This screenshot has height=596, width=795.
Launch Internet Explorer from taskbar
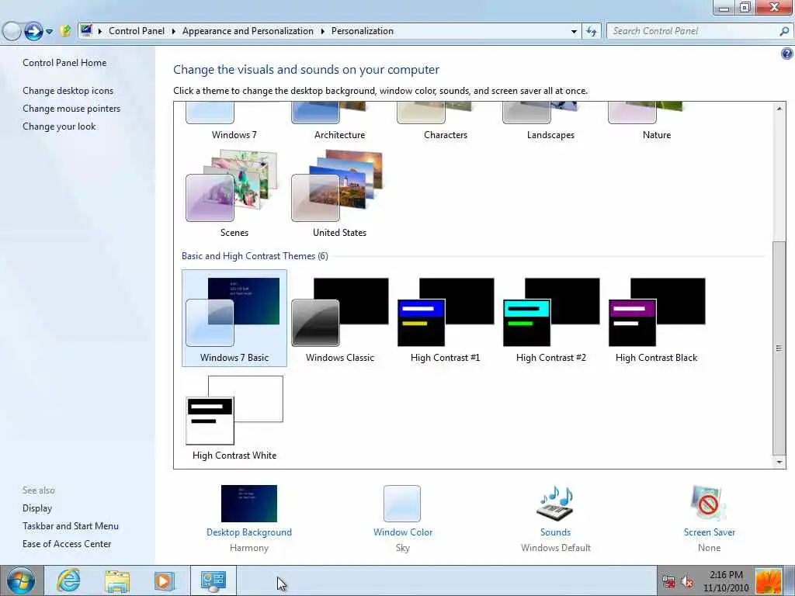pos(68,580)
